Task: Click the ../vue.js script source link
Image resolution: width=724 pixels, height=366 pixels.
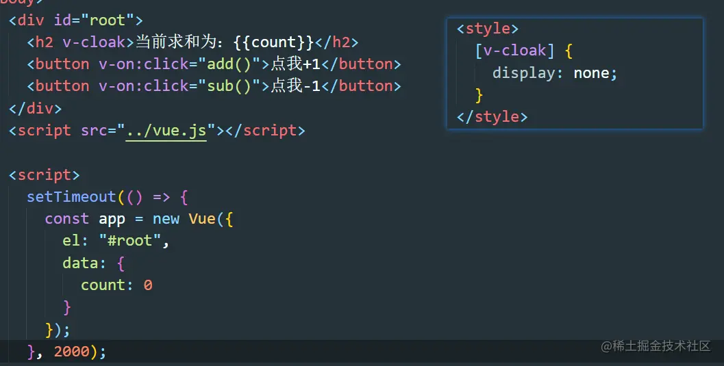Action: 166,131
